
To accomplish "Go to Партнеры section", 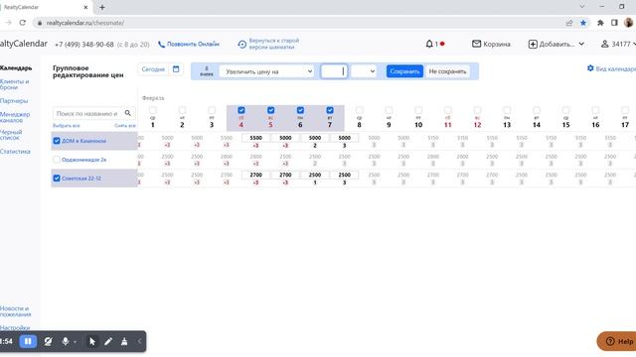I will [14, 101].
